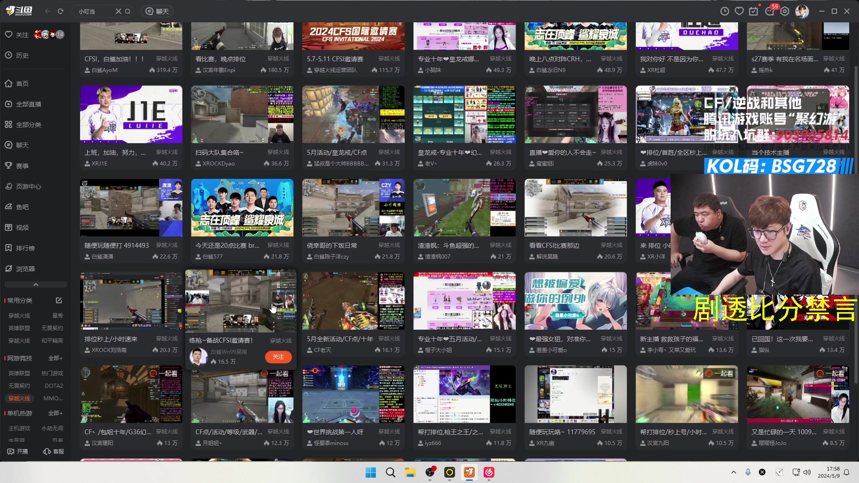Open streamer name XROCK刘浩南

pos(109,350)
